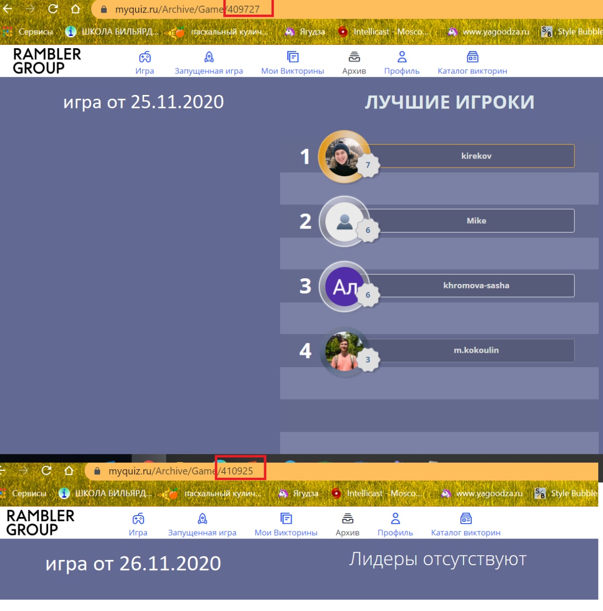Open Мои Викторины tab on the 25.11.2020 page
The height and width of the screenshot is (611, 603).
click(292, 63)
